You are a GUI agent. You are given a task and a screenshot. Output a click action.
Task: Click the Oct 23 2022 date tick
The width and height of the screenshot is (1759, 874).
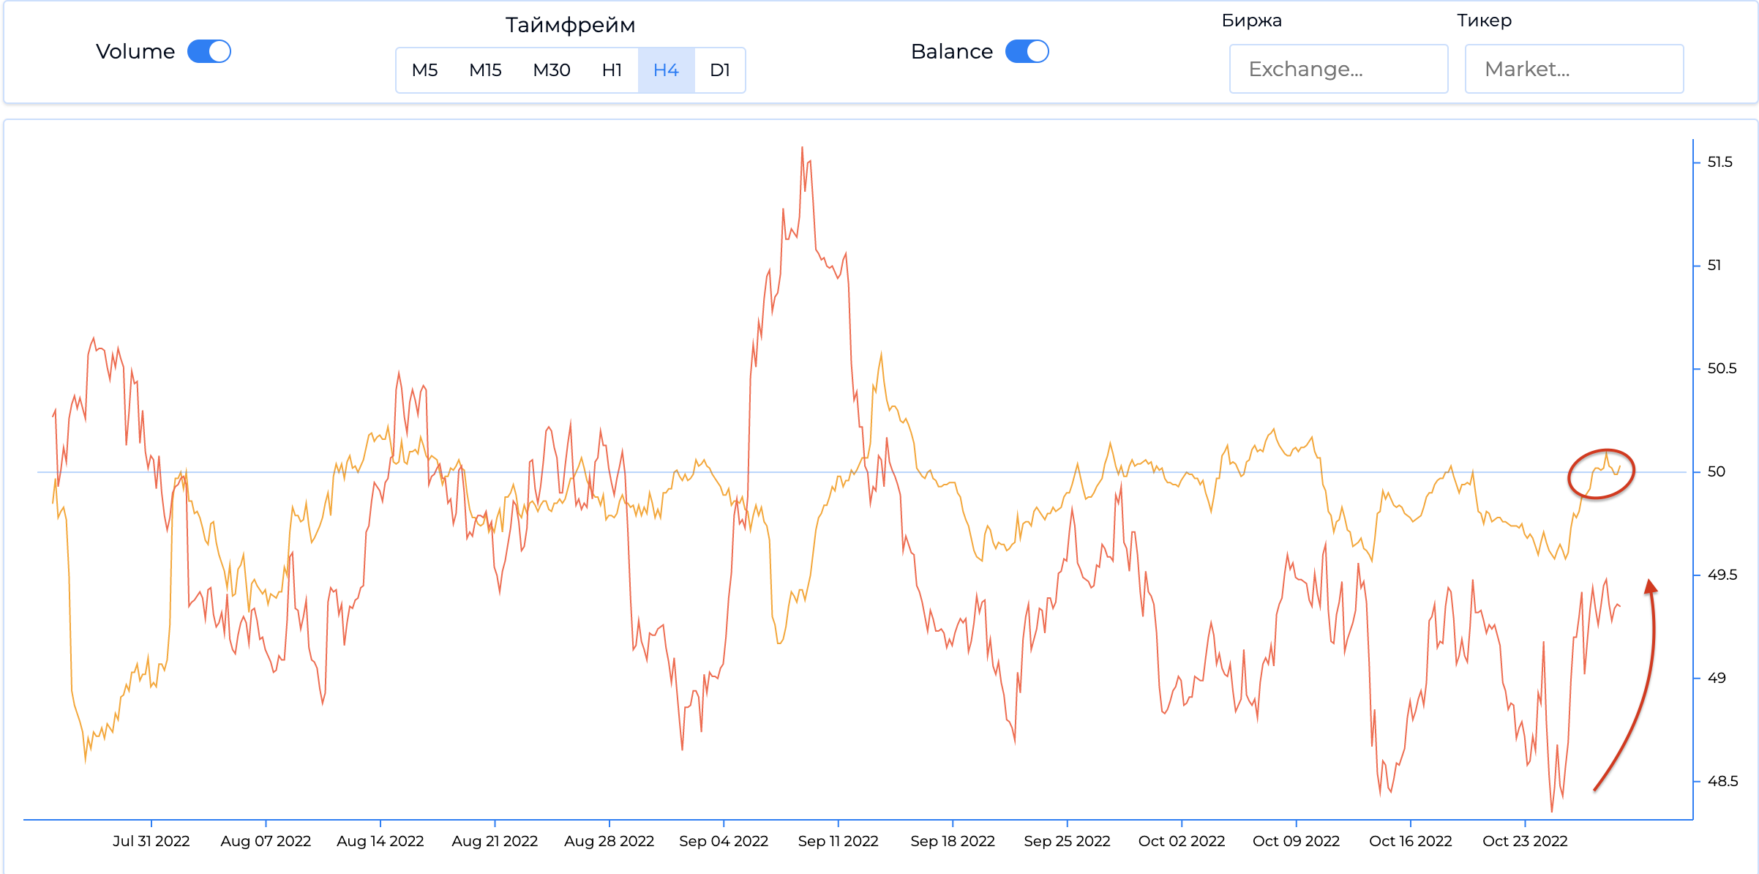[x=1525, y=841]
